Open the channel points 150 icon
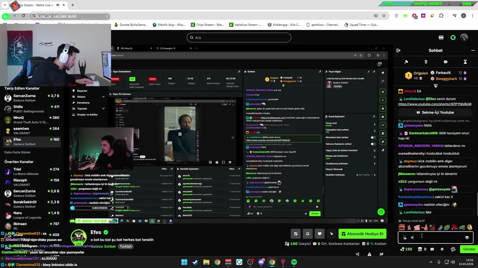 click(x=406, y=249)
